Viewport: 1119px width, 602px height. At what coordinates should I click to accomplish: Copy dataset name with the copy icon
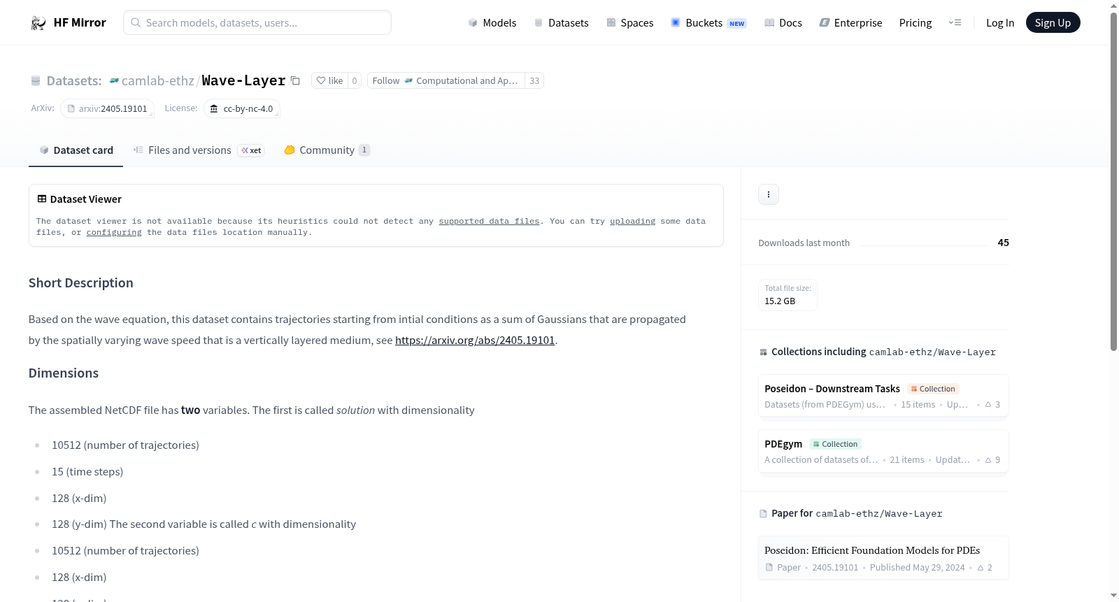295,80
